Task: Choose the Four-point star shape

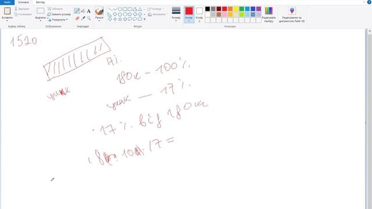Action: click(x=115, y=19)
